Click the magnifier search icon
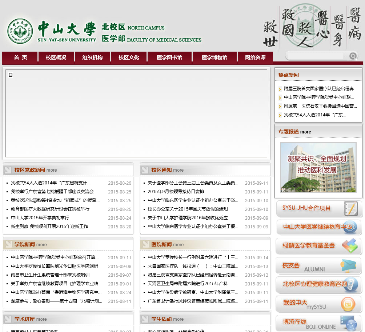Image resolution: width=365 pixels, height=332 pixels. (x=353, y=56)
